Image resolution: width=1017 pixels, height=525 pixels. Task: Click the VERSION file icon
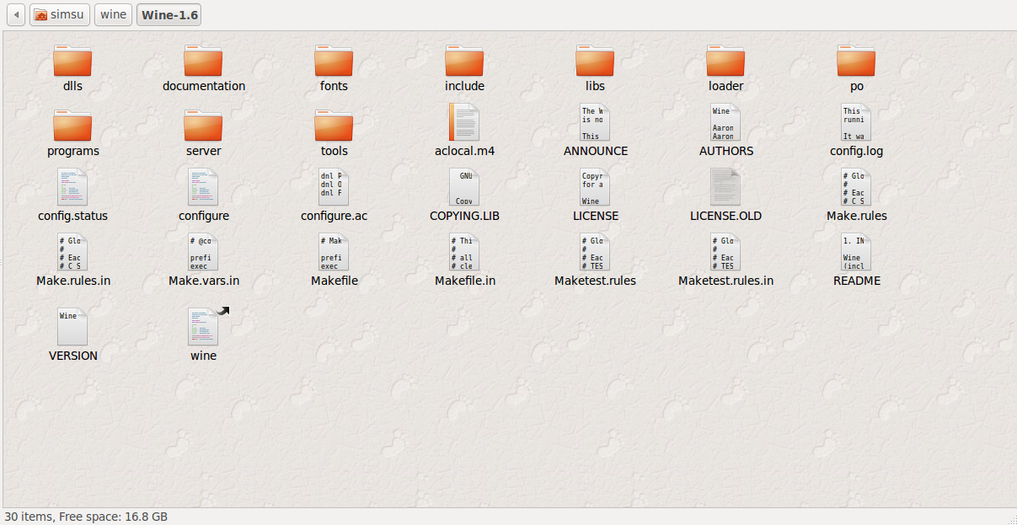(x=72, y=326)
